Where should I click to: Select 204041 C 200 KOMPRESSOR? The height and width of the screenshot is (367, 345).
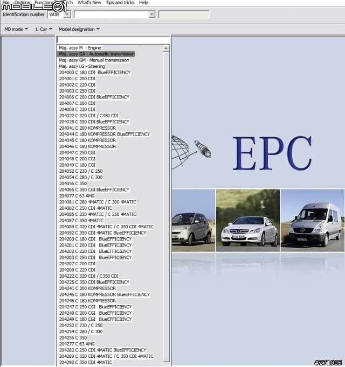(x=87, y=128)
